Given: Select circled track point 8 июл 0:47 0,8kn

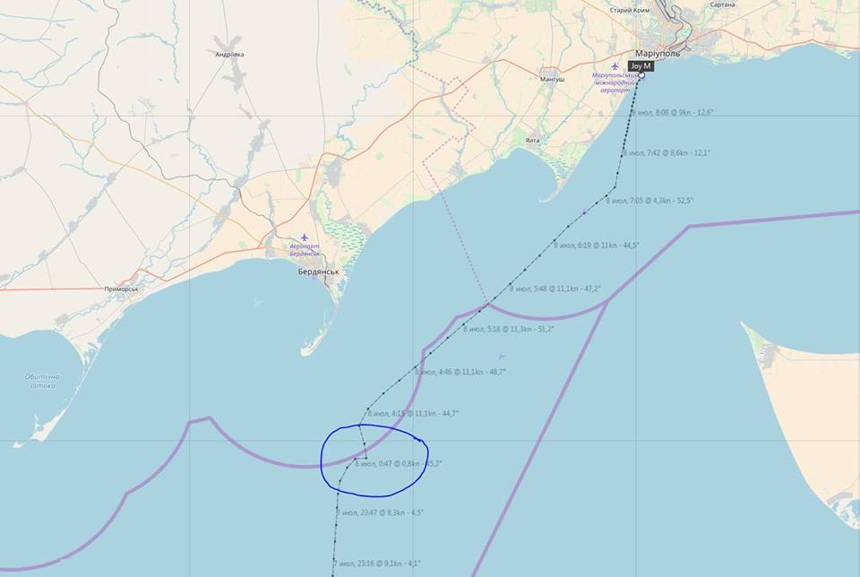Looking at the screenshot, I should tap(356, 459).
